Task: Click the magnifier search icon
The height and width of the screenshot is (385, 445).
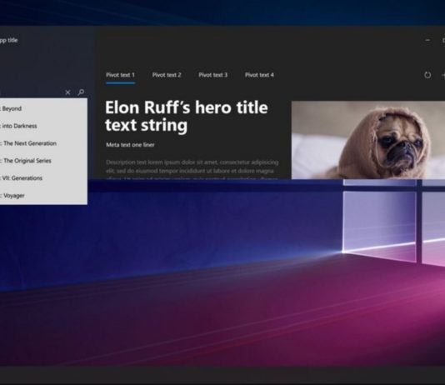Action: [x=81, y=92]
